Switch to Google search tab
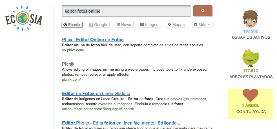277x129 pixels. click(98, 25)
